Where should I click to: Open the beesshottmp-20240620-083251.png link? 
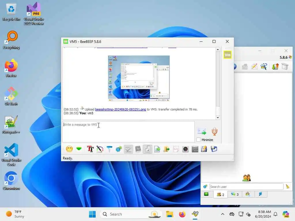120,109
